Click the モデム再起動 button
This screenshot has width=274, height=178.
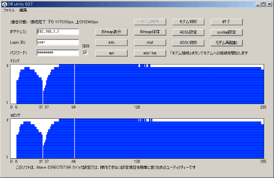tap(227, 43)
